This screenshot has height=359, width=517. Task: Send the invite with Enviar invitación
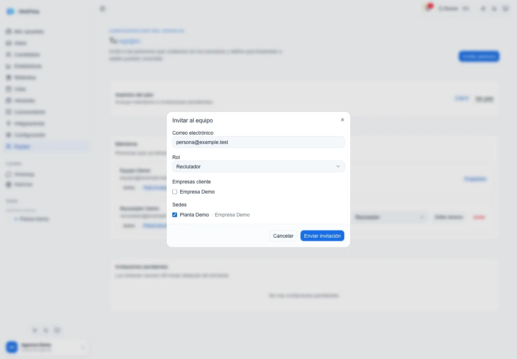coord(322,236)
